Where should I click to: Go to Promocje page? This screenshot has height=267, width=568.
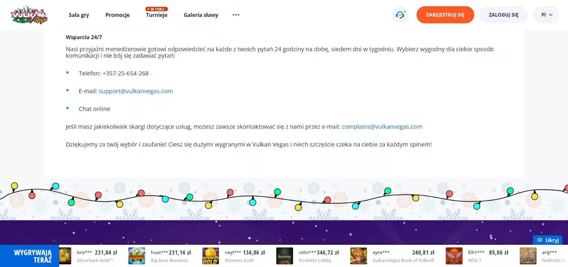click(117, 15)
